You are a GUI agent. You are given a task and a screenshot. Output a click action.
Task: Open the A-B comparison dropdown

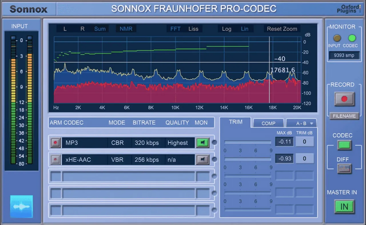[302, 123]
